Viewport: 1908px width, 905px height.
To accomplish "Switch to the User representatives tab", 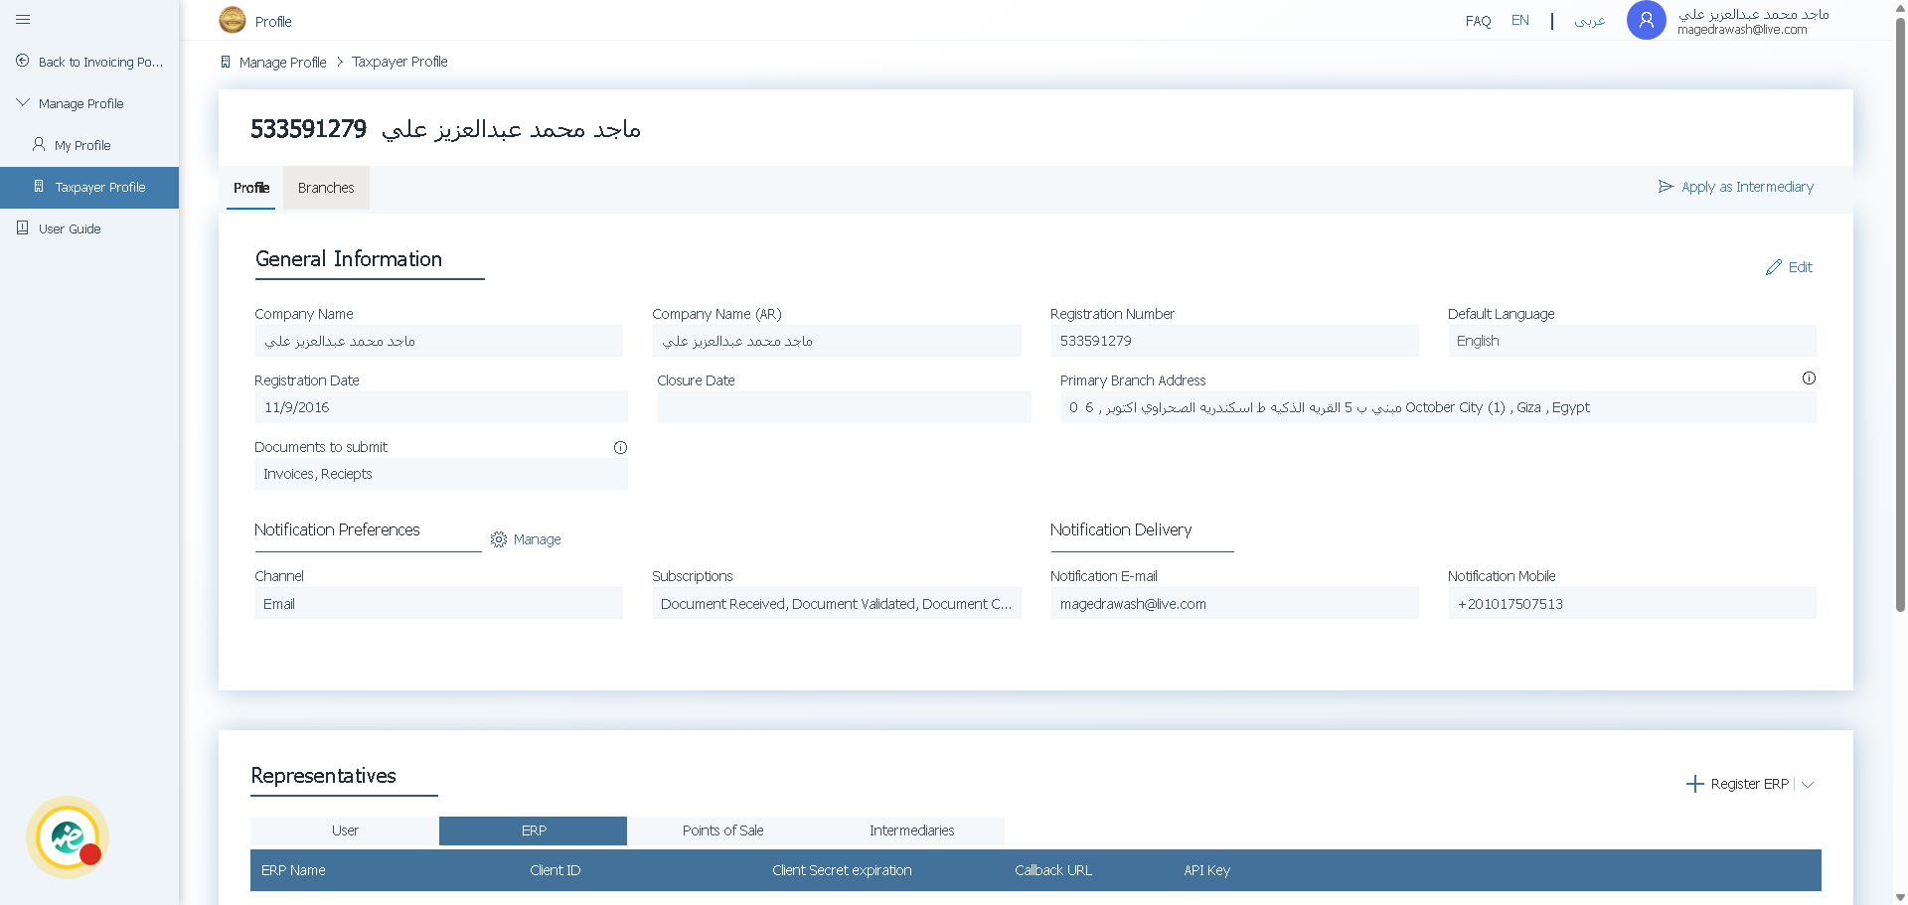I will (x=344, y=830).
